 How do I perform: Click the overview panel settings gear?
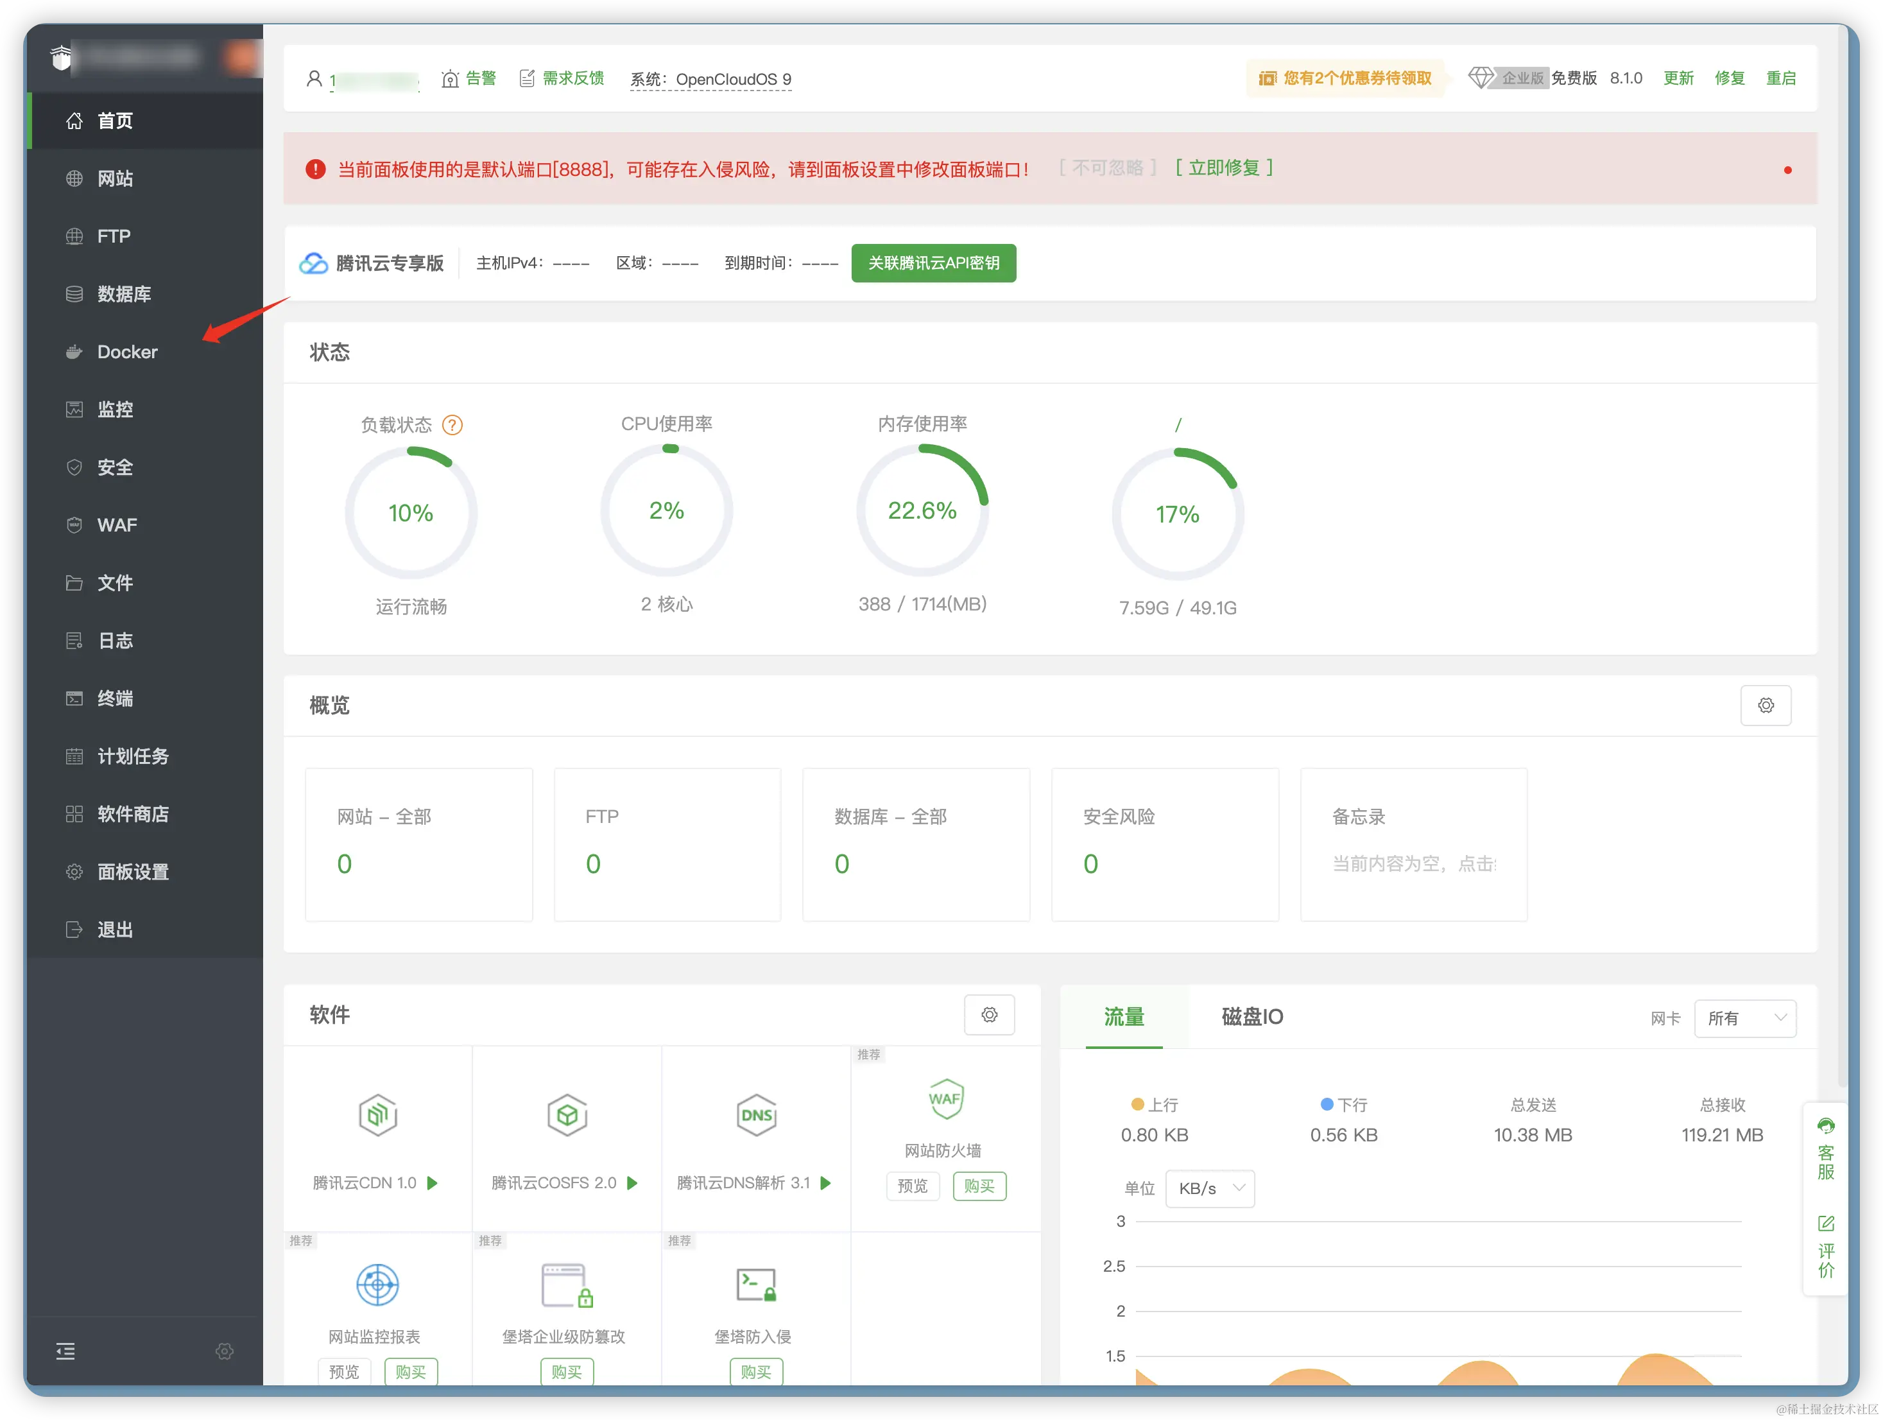1766,706
